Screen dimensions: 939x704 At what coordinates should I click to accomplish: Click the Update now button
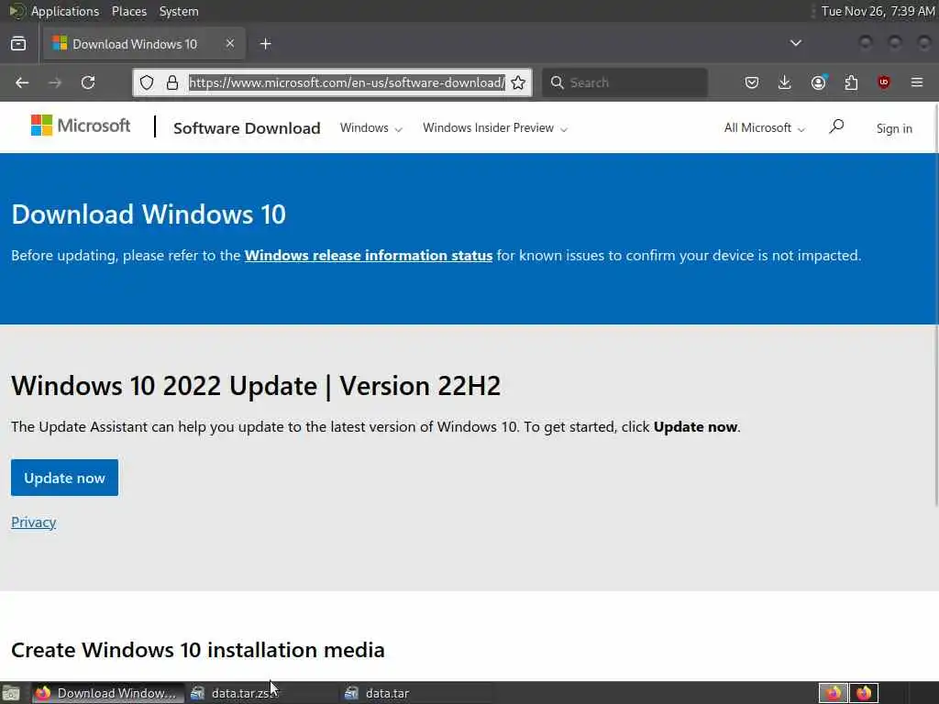tap(65, 478)
